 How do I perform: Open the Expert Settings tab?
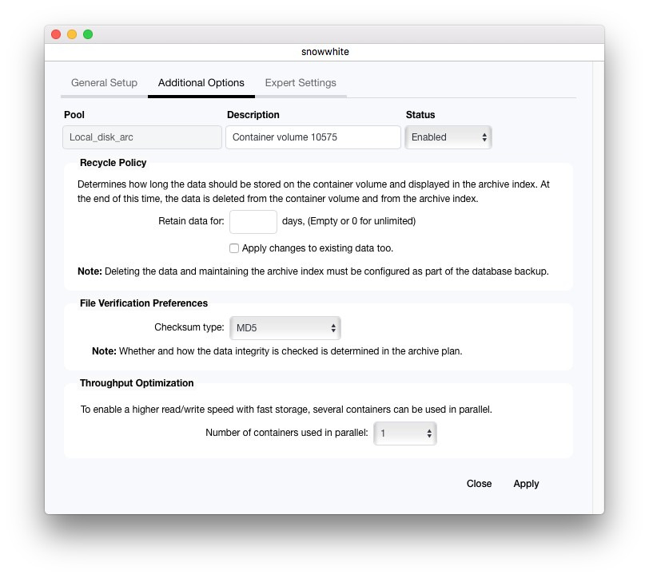[x=301, y=83]
